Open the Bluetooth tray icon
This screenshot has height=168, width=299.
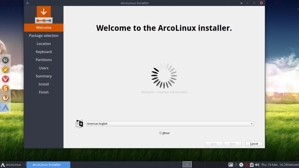point(236,165)
